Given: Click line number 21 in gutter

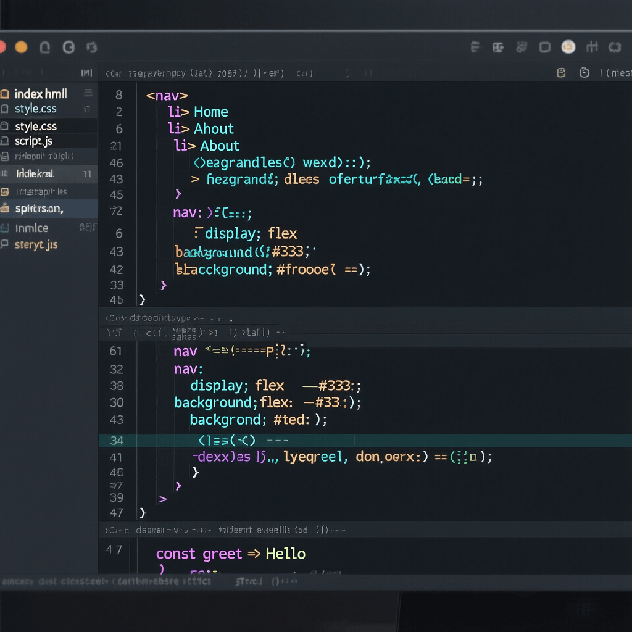Looking at the screenshot, I should pos(116,146).
